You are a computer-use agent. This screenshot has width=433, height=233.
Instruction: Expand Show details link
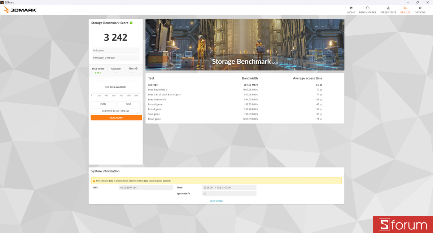216,201
